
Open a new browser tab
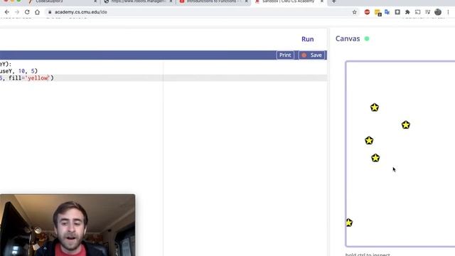(x=333, y=1)
